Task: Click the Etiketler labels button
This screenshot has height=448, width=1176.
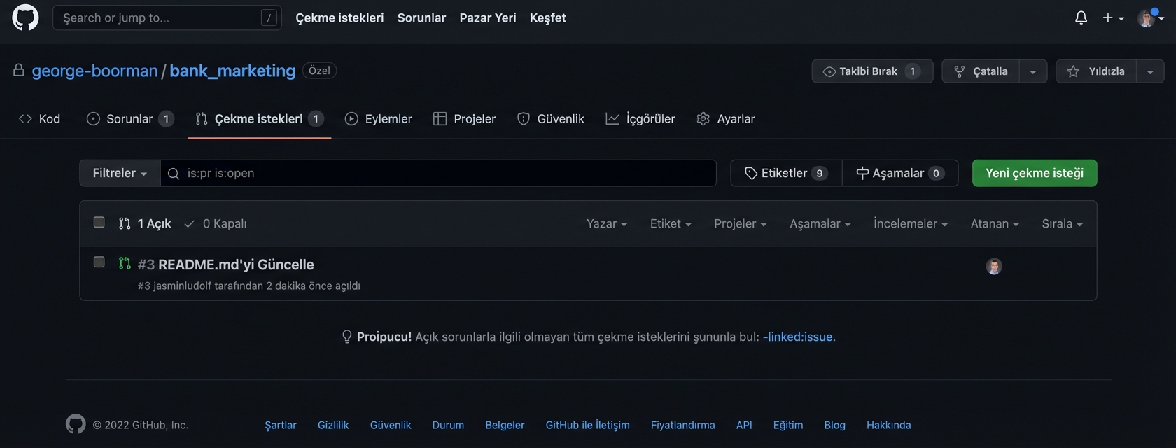Action: coord(785,173)
